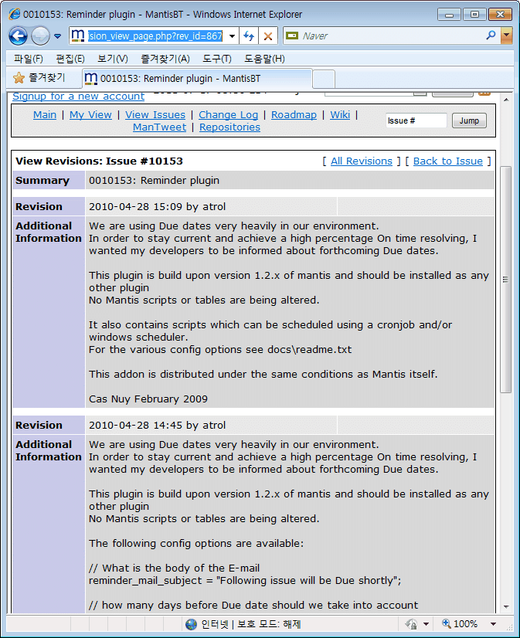This screenshot has height=638, width=520.
Task: Refresh the page with the refresh icon
Action: pyautogui.click(x=249, y=36)
